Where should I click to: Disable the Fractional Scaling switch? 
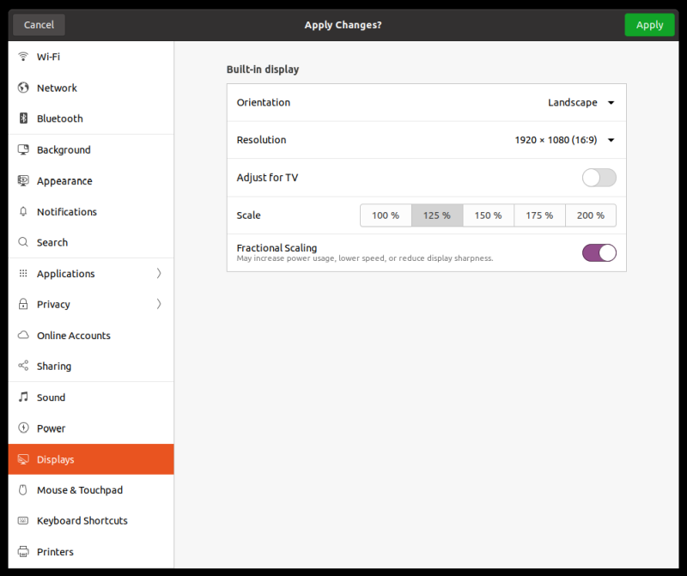coord(599,252)
